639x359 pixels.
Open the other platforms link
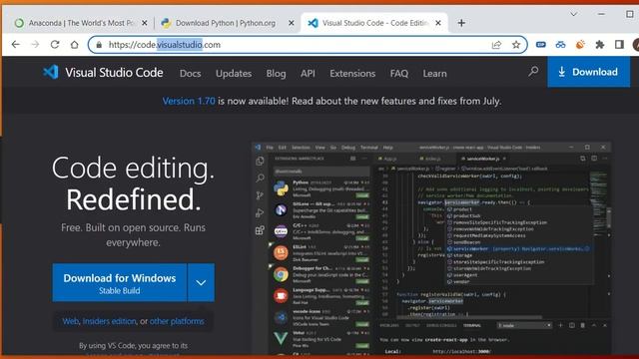177,321
